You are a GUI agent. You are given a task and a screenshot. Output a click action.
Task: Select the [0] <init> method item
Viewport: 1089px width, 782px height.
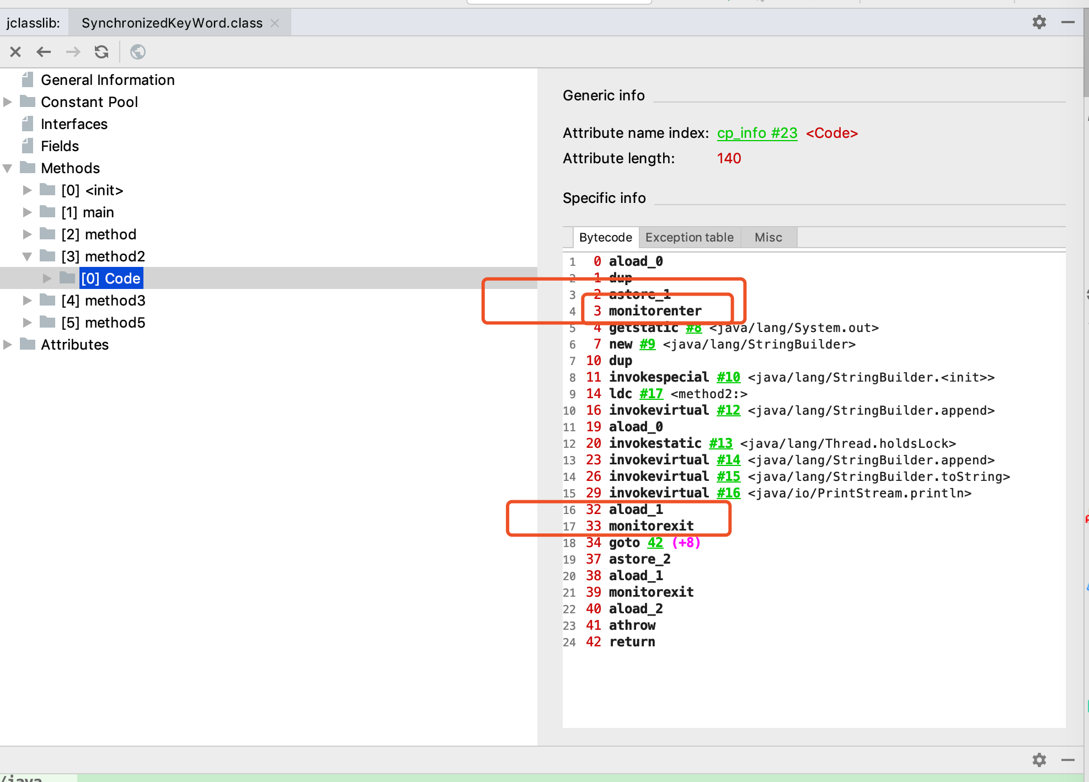click(92, 190)
